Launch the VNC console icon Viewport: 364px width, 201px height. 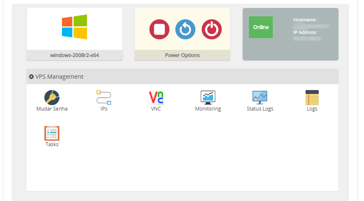tap(156, 98)
